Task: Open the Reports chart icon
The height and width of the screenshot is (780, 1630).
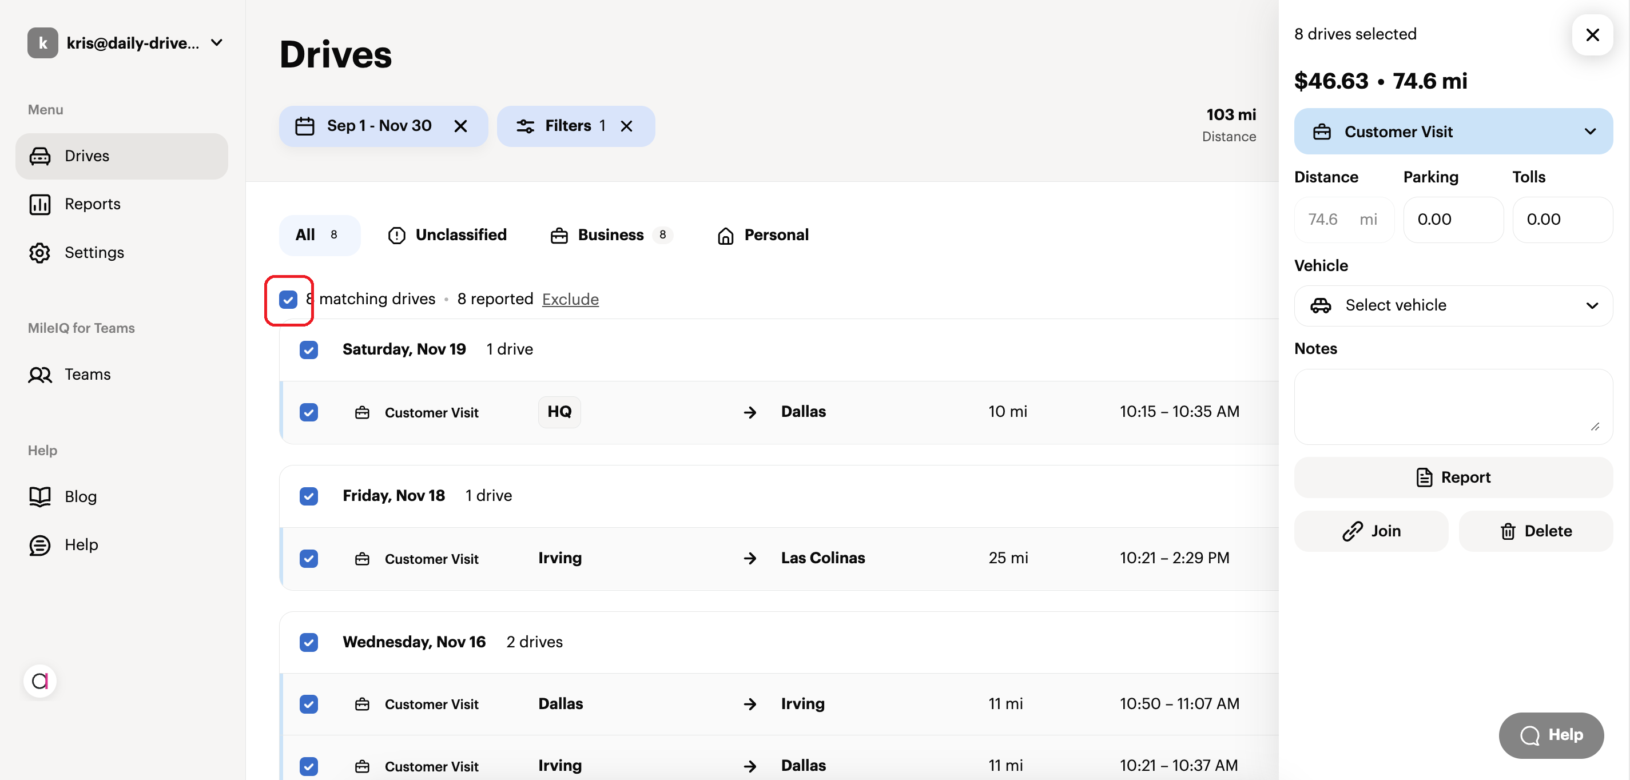Action: click(40, 204)
